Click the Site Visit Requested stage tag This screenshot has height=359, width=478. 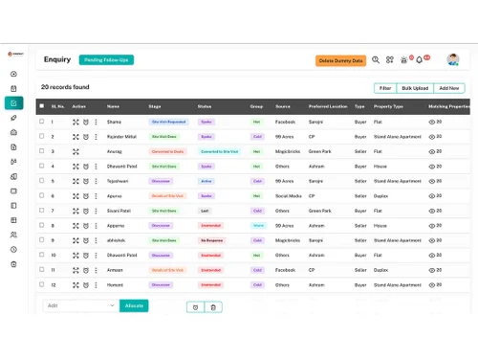[x=168, y=122]
